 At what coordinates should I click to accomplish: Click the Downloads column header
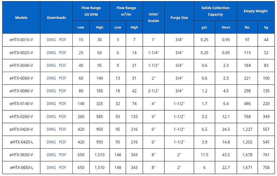click(x=56, y=18)
